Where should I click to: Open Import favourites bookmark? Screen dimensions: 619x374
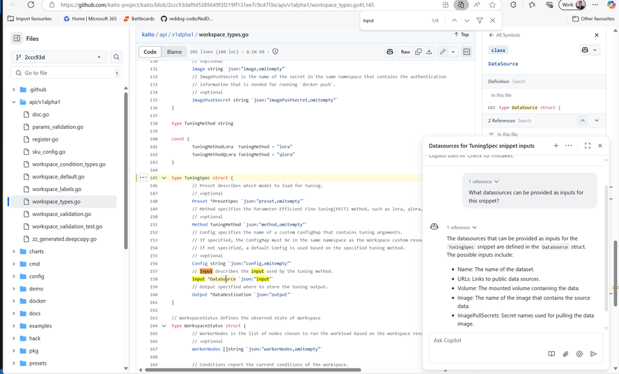30,19
